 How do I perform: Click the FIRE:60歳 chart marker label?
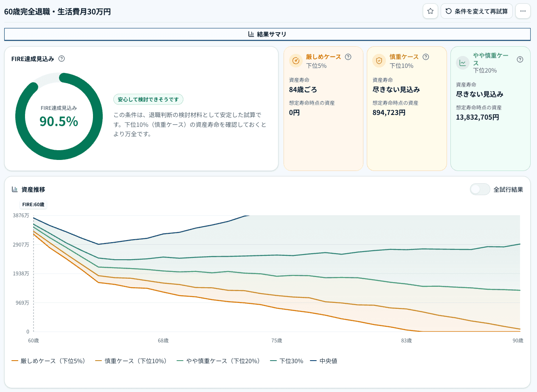coord(33,204)
